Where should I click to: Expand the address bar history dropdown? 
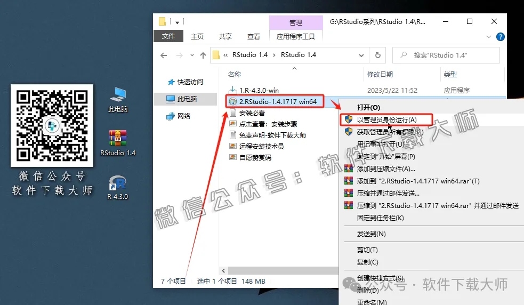361,55
